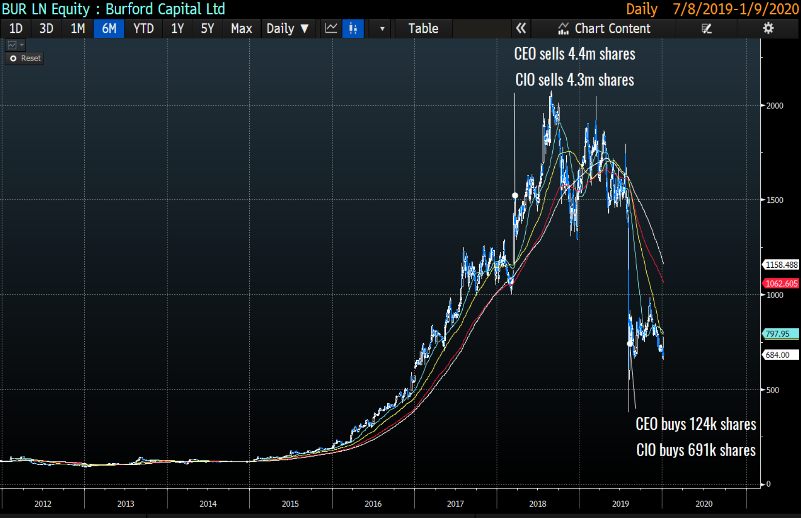Open Chart Content panel
Viewport: 801px width, 518px height.
[x=604, y=29]
